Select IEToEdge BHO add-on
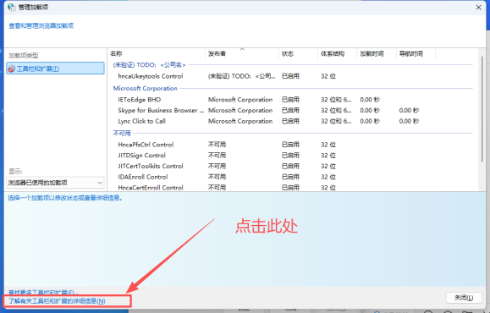The height and width of the screenshot is (313, 490). coord(293,100)
